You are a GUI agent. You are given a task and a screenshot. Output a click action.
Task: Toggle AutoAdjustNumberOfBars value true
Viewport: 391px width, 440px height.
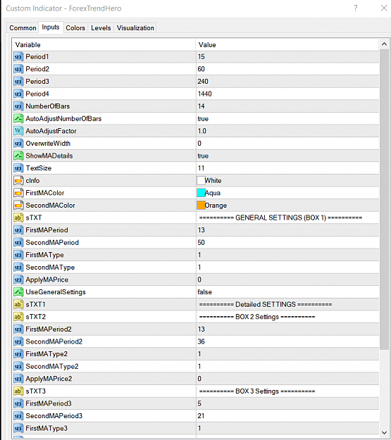pyautogui.click(x=287, y=119)
